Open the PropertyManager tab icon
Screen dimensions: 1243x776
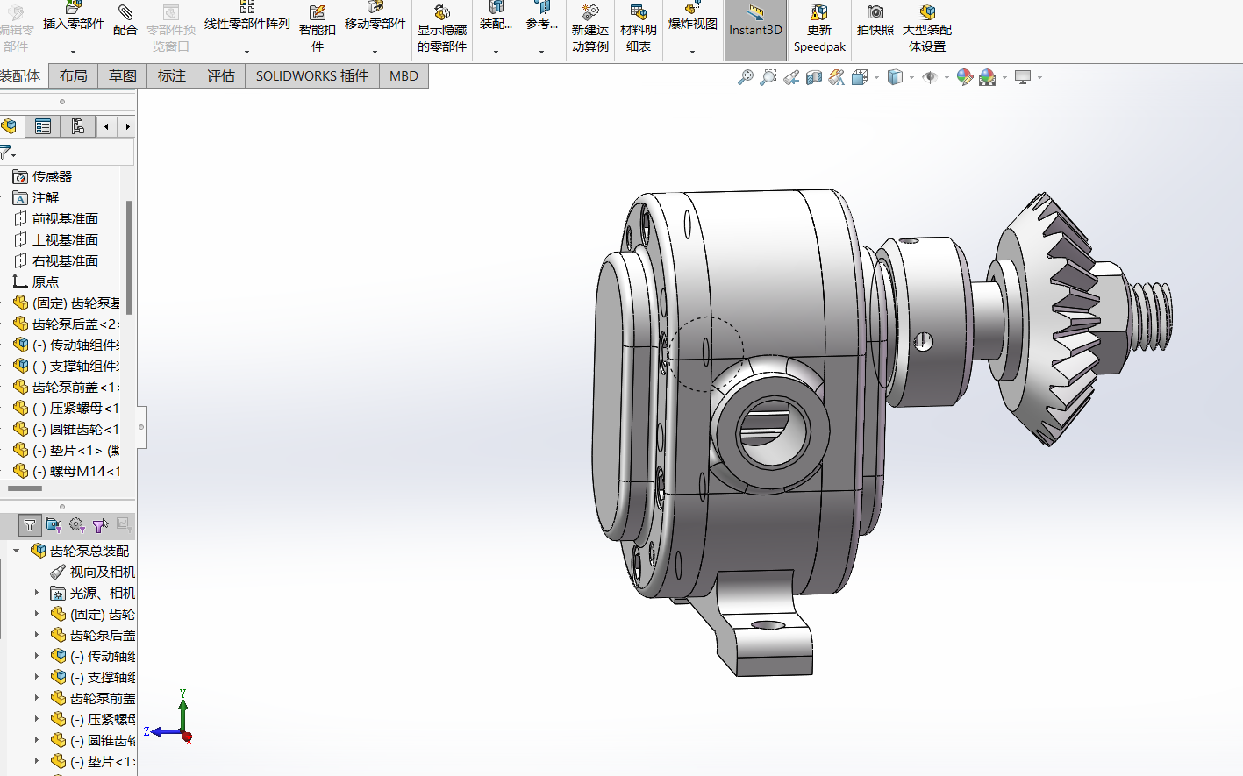[43, 126]
